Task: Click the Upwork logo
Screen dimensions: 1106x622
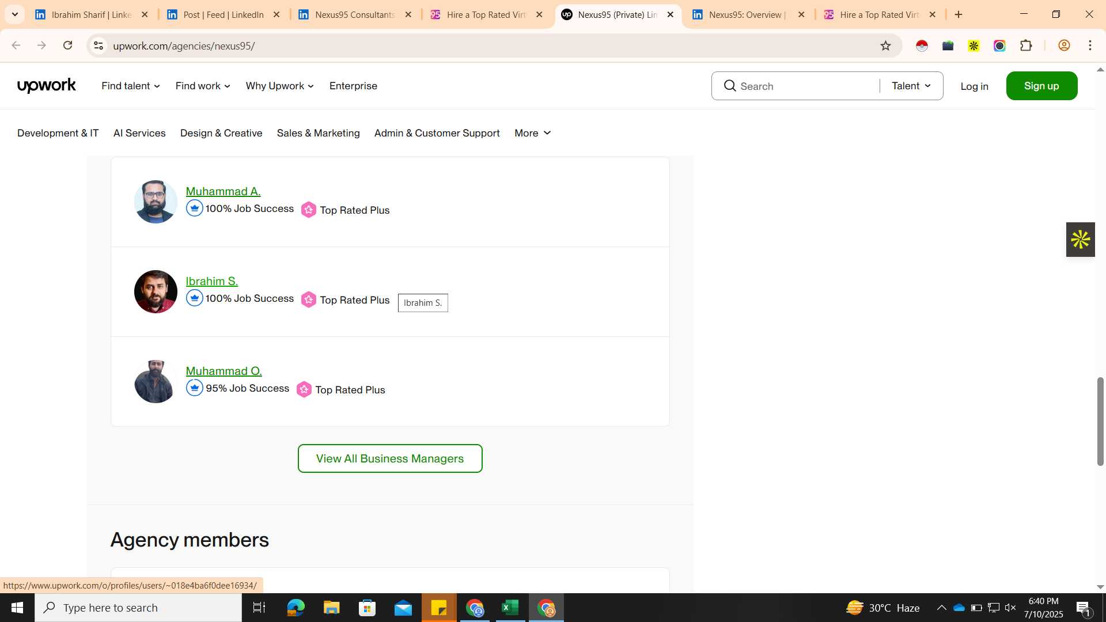Action: point(47,86)
